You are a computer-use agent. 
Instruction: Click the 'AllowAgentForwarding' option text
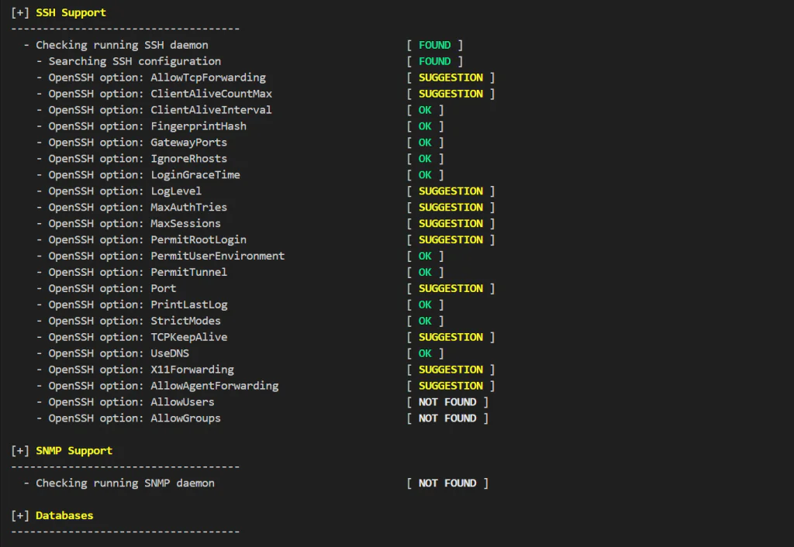tap(215, 386)
